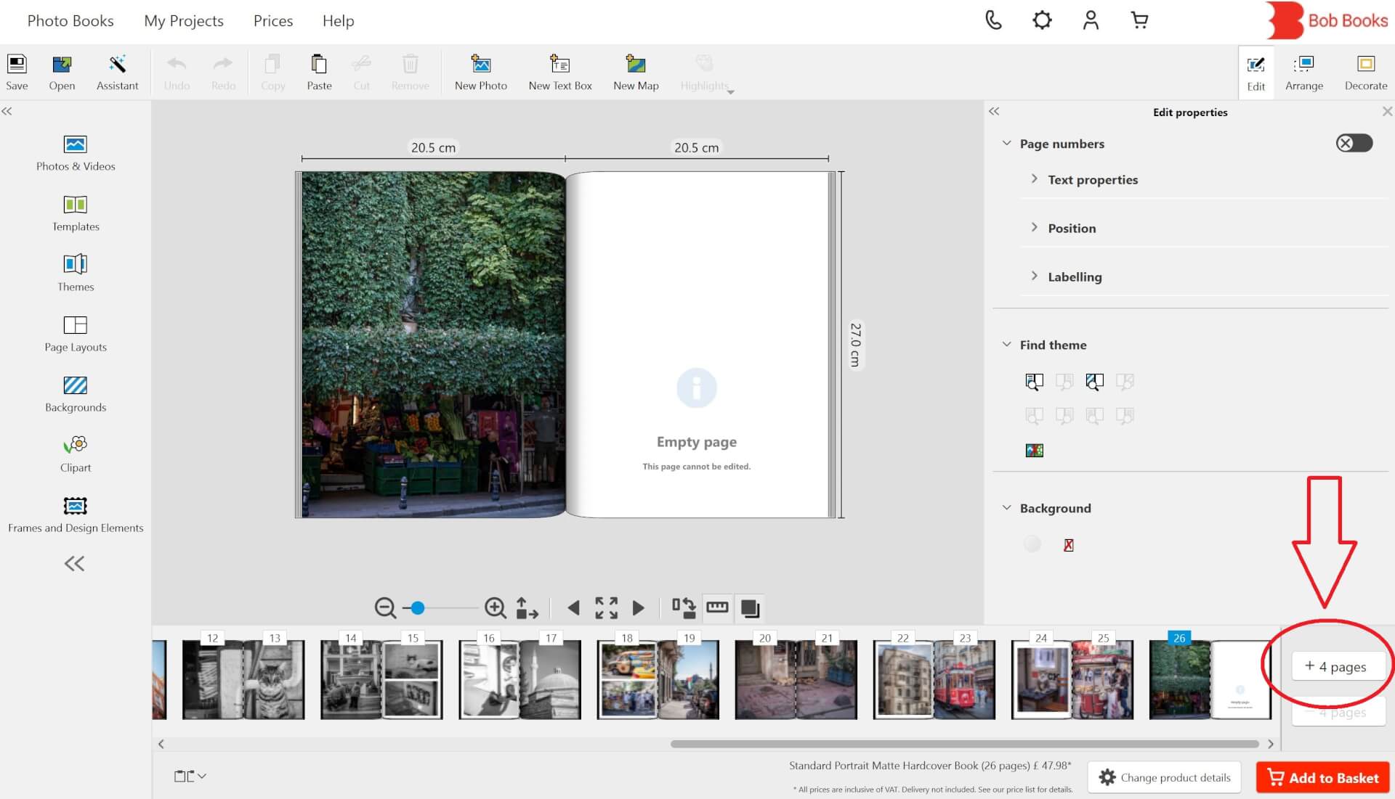This screenshot has width=1395, height=799.
Task: Collapse the Find theme section
Action: point(1006,345)
